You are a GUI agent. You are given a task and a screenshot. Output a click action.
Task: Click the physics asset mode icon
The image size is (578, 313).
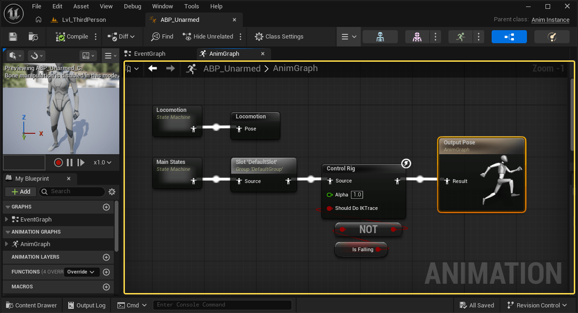552,37
